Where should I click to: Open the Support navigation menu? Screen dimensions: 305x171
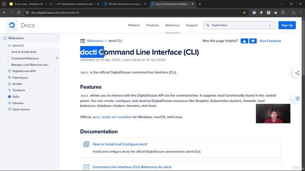coord(192,25)
